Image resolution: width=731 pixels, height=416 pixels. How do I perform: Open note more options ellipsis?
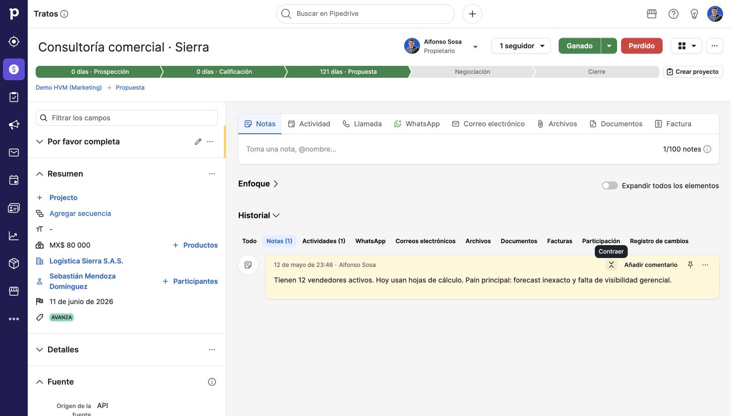pyautogui.click(x=705, y=265)
